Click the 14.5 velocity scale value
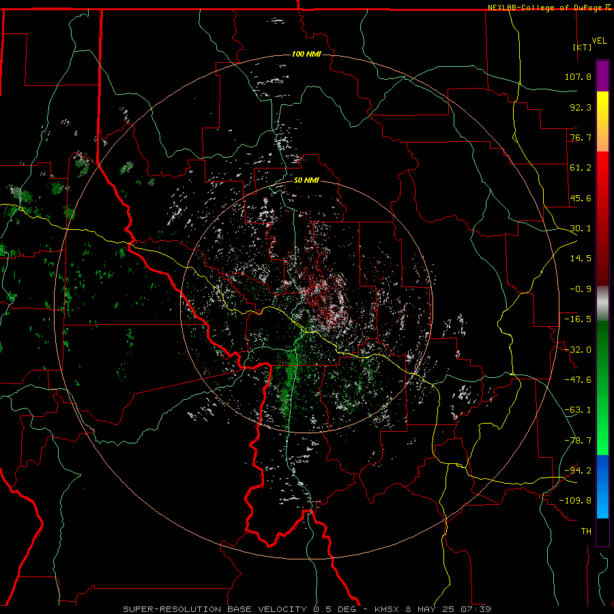Image resolution: width=614 pixels, height=614 pixels. [581, 259]
